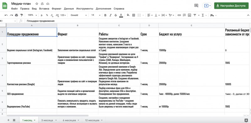Toggle bold formatting with the B icon
251x123 pixels.
[105, 15]
